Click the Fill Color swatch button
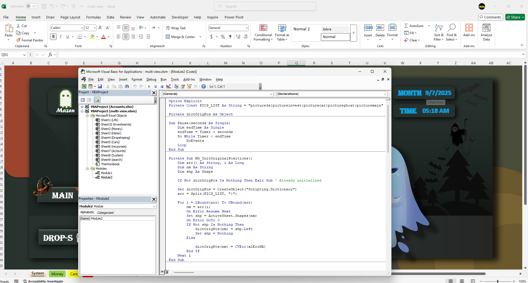 [x=92, y=37]
